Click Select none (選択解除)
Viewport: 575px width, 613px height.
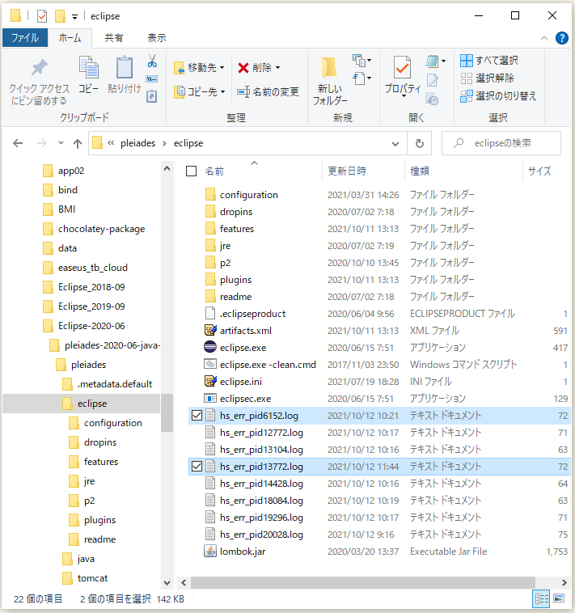coord(487,78)
